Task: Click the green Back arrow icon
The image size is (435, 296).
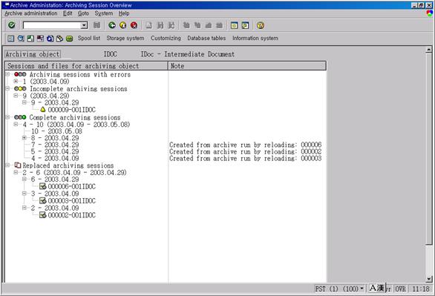Action: tap(112, 25)
